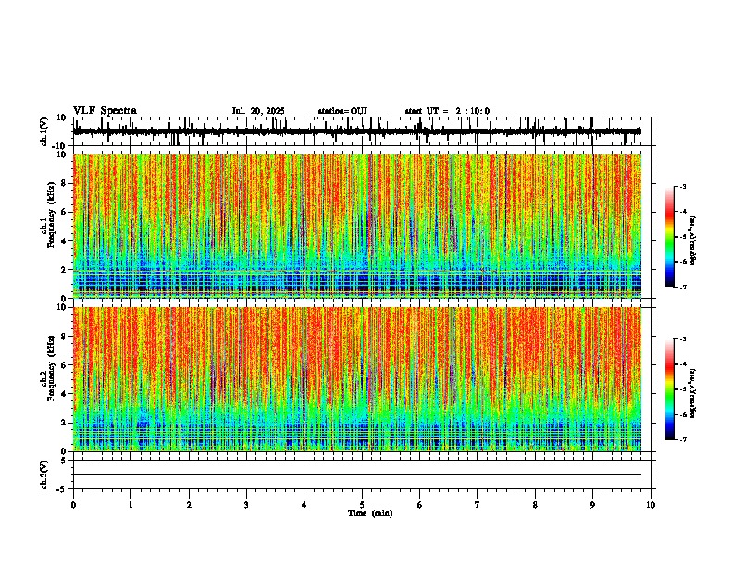Click the "-3" label on the upper colorbar
733x566 pixels.
682,186
